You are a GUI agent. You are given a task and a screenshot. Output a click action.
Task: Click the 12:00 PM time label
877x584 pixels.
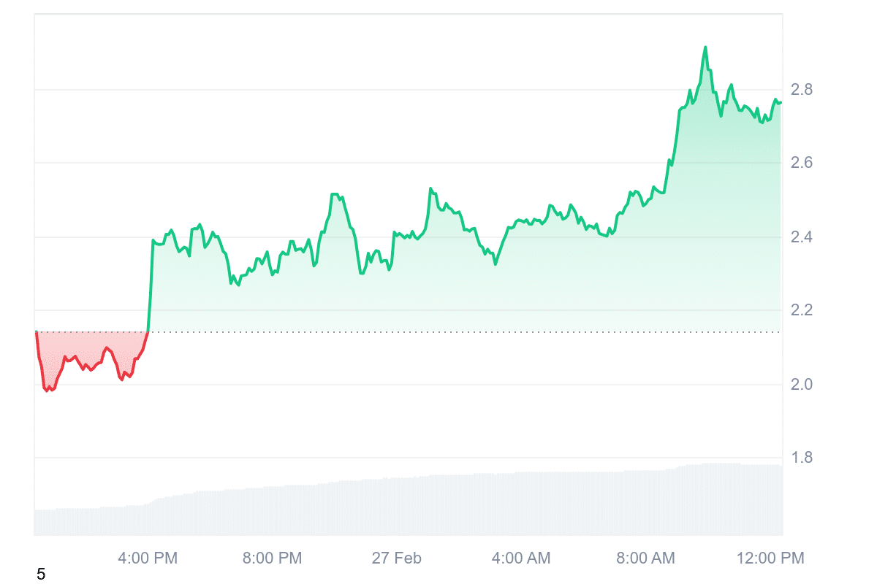pyautogui.click(x=768, y=558)
